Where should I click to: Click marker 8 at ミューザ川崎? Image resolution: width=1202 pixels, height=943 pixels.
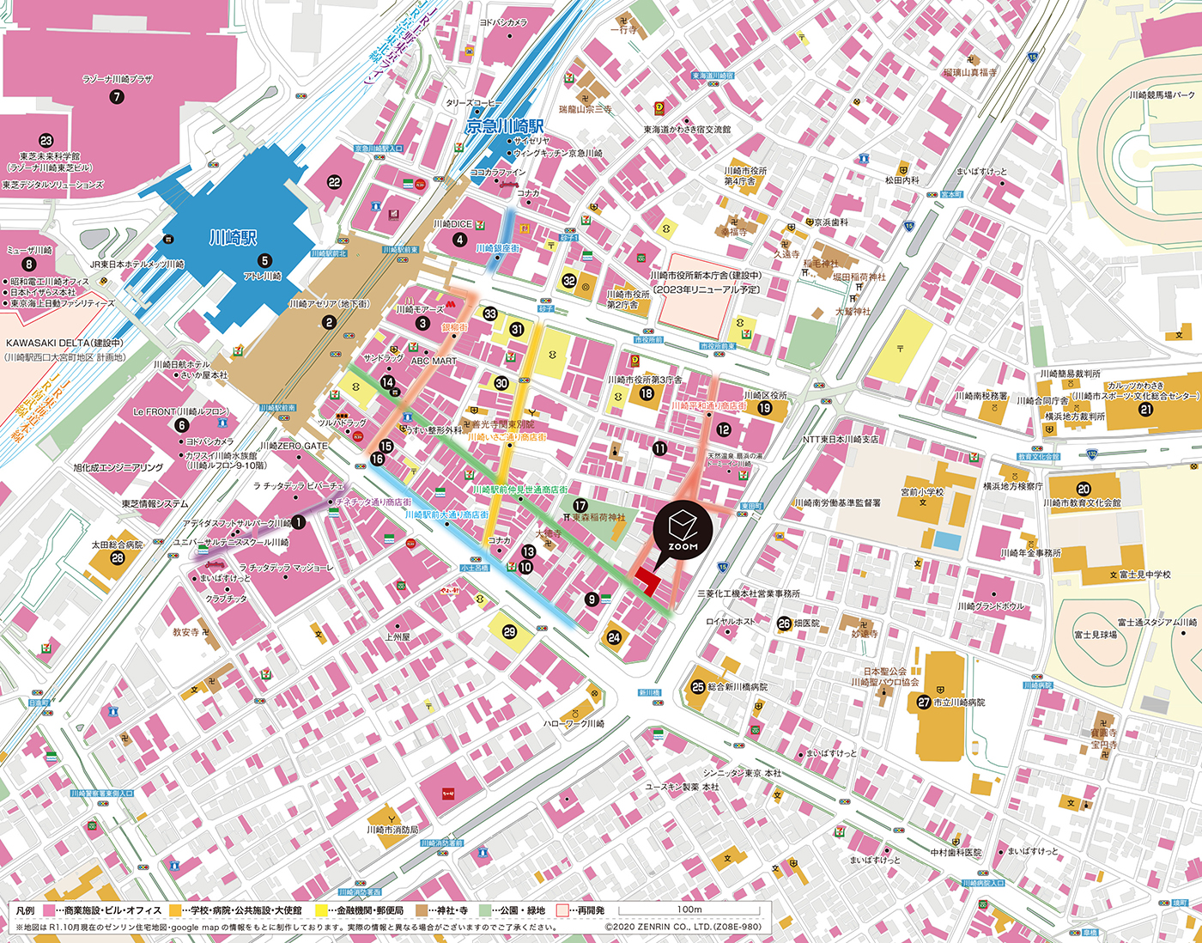coord(28,265)
